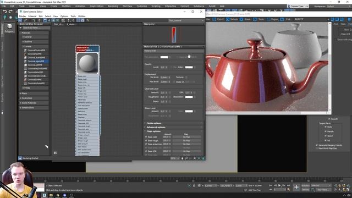Toggle the teapot Handle checkbox
Screen dimensions: 352x198
[326, 131]
